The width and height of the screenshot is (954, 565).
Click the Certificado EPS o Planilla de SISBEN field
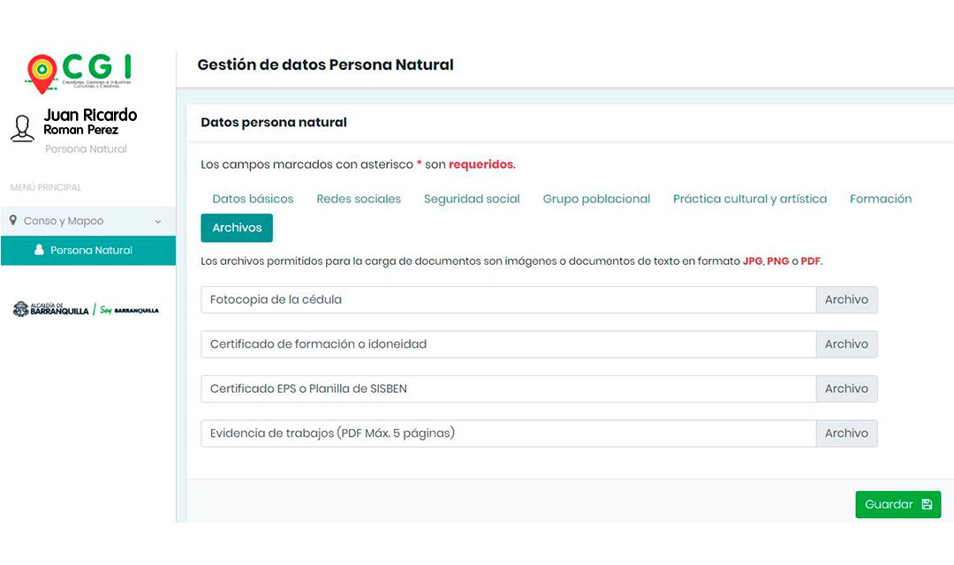tap(509, 388)
